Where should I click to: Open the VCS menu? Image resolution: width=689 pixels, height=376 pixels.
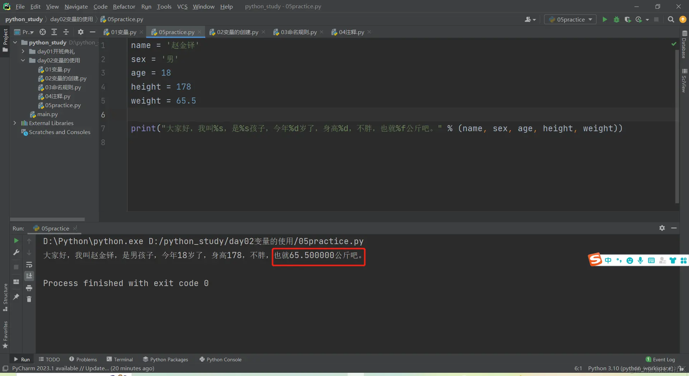pyautogui.click(x=182, y=6)
